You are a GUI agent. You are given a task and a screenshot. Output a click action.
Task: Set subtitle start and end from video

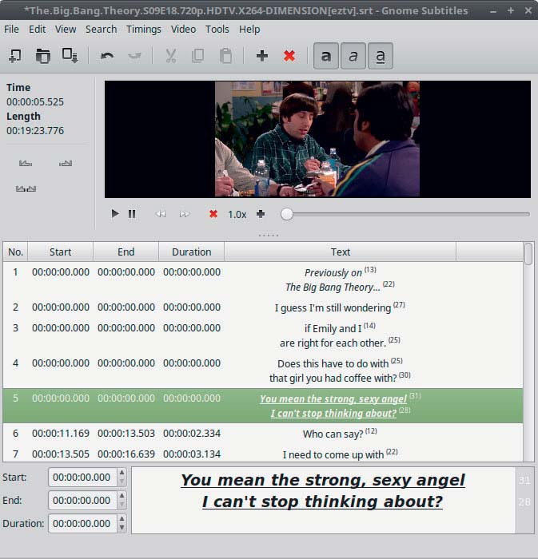[x=26, y=188]
